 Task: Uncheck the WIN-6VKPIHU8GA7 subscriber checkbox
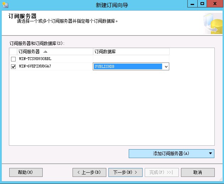[14, 66]
